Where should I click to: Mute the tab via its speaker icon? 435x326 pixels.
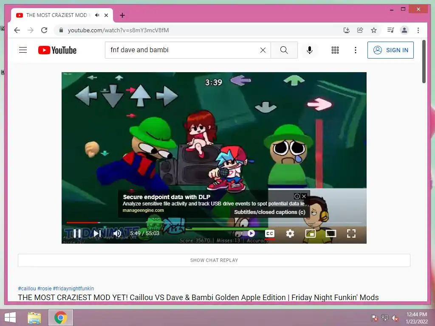[x=97, y=15]
